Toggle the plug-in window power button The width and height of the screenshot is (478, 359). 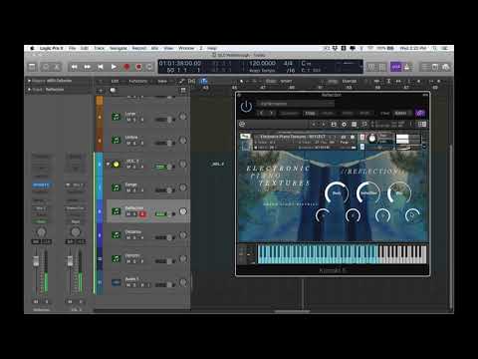point(246,107)
